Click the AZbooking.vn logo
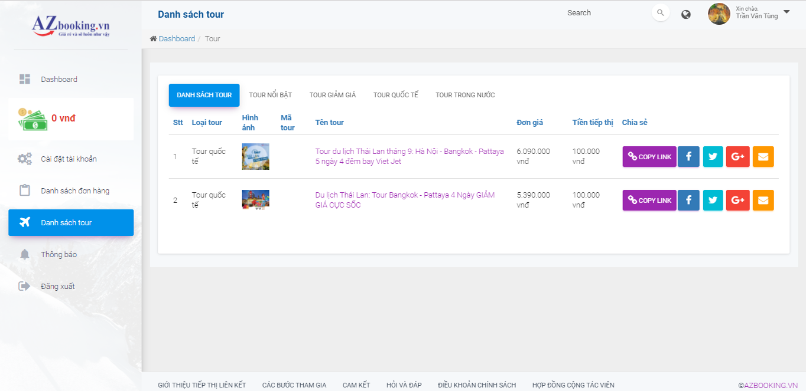This screenshot has height=391, width=806. pyautogui.click(x=71, y=27)
